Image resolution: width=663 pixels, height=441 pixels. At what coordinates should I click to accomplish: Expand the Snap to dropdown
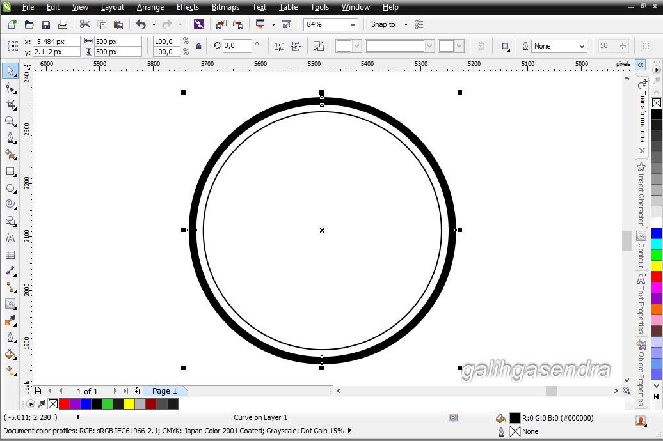406,24
